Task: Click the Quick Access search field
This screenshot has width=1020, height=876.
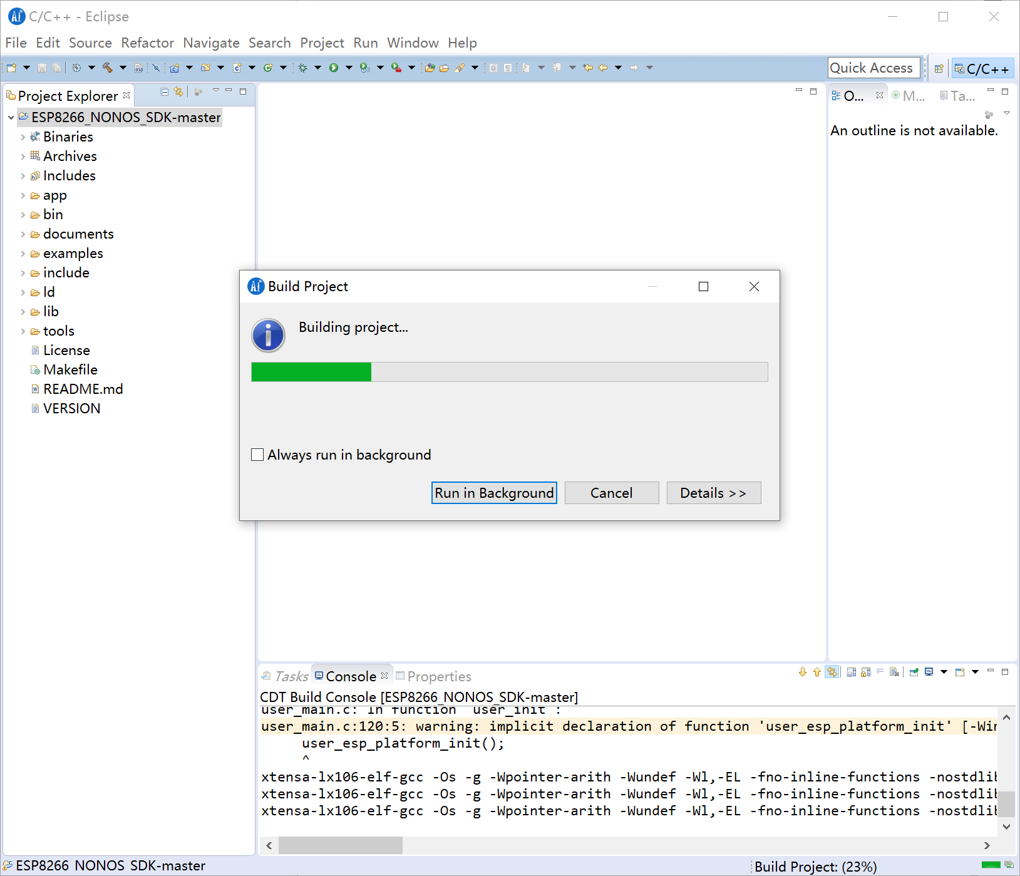Action: (874, 68)
